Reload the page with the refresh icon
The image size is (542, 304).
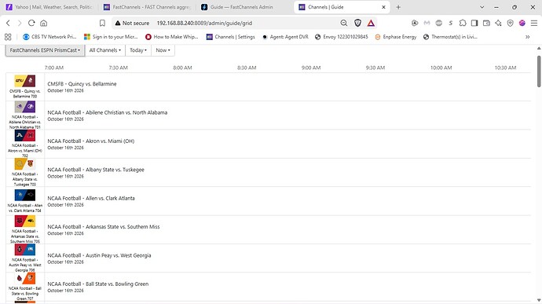coord(31,23)
